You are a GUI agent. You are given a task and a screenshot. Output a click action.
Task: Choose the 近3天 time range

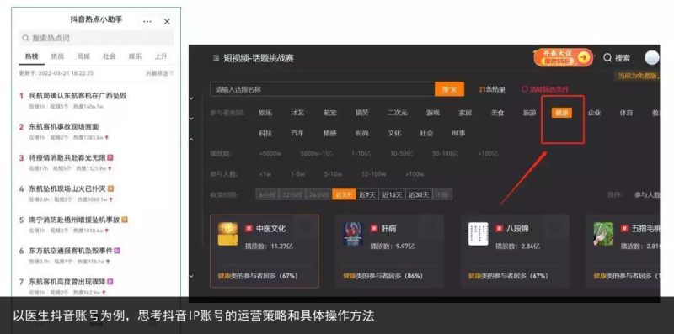[344, 194]
